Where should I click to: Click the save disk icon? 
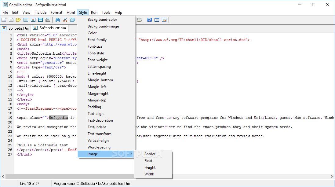click(40, 20)
